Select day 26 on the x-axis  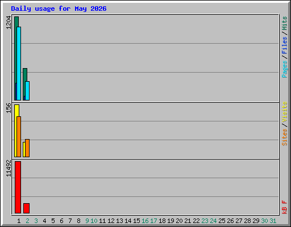click(x=230, y=221)
